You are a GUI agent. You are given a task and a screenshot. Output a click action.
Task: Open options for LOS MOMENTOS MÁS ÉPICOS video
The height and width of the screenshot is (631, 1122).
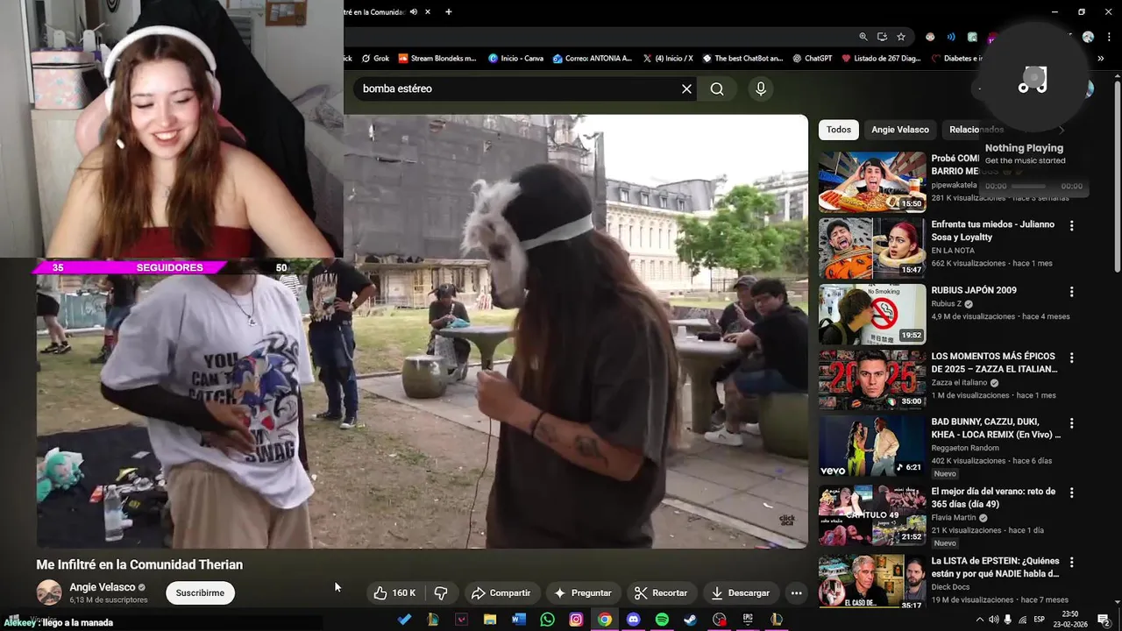1071,358
